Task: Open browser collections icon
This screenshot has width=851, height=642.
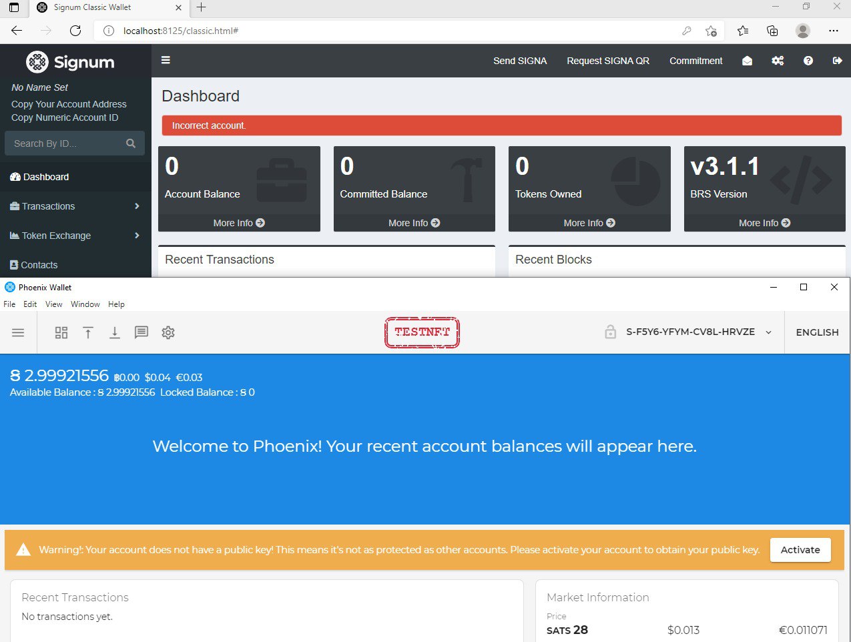Action: click(x=772, y=31)
